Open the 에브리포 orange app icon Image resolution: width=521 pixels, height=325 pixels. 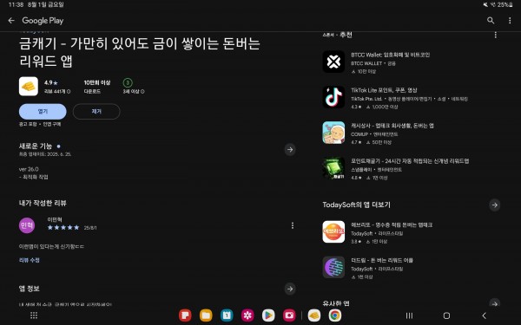pyautogui.click(x=333, y=231)
